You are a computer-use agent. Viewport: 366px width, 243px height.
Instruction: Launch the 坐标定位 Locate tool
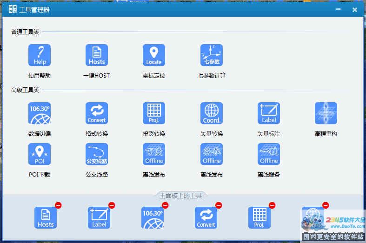(154, 55)
